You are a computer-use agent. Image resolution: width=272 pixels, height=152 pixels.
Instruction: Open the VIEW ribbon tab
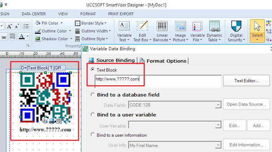click(x=63, y=14)
